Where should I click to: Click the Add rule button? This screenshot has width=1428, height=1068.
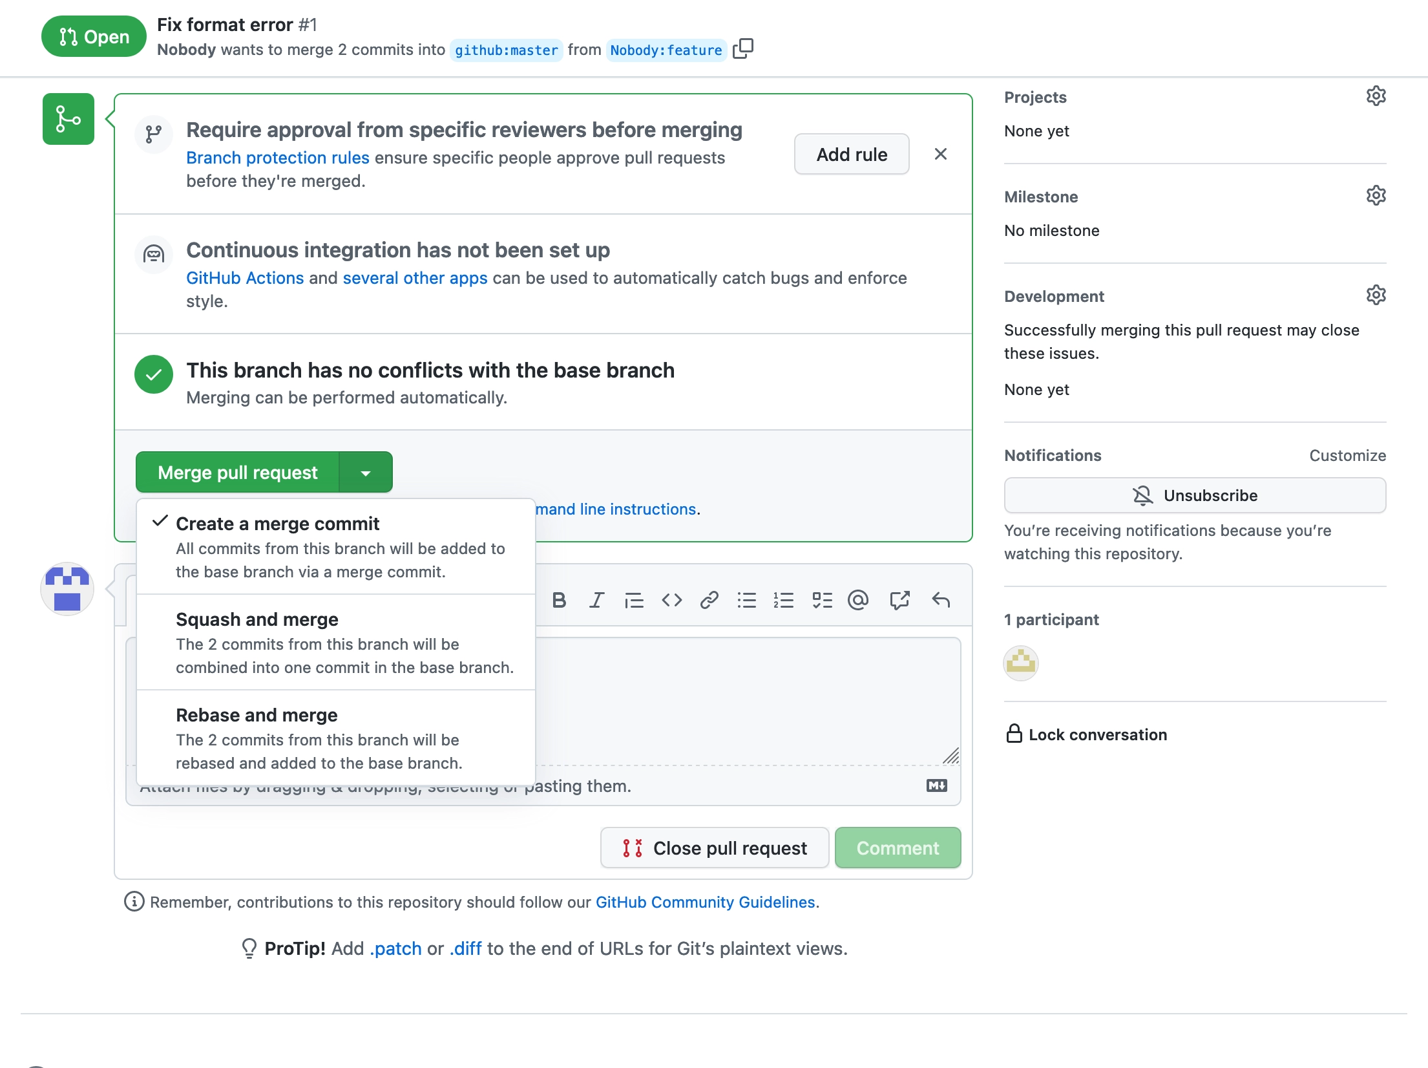click(852, 155)
